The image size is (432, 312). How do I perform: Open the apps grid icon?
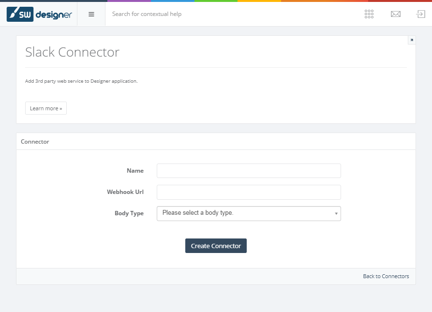[x=369, y=14]
